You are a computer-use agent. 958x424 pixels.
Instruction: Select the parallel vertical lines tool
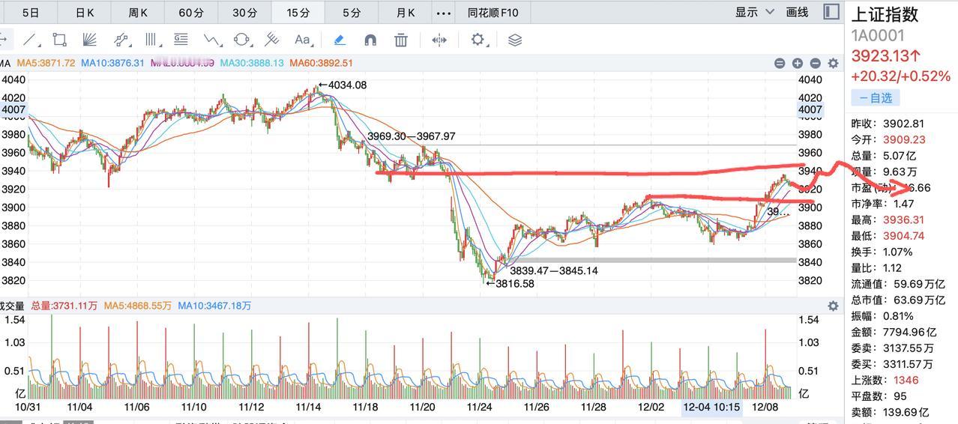[x=152, y=40]
